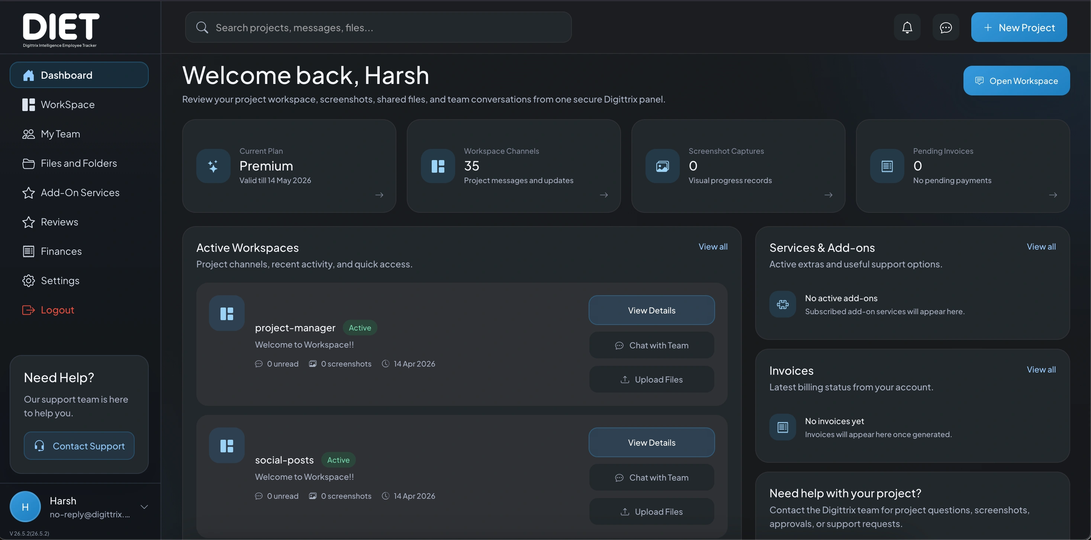Click the Harsh avatar circle
Screen dimensions: 1091x540
coord(25,507)
